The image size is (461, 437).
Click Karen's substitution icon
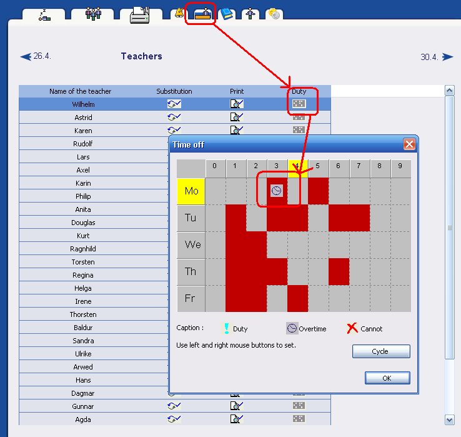(x=174, y=130)
